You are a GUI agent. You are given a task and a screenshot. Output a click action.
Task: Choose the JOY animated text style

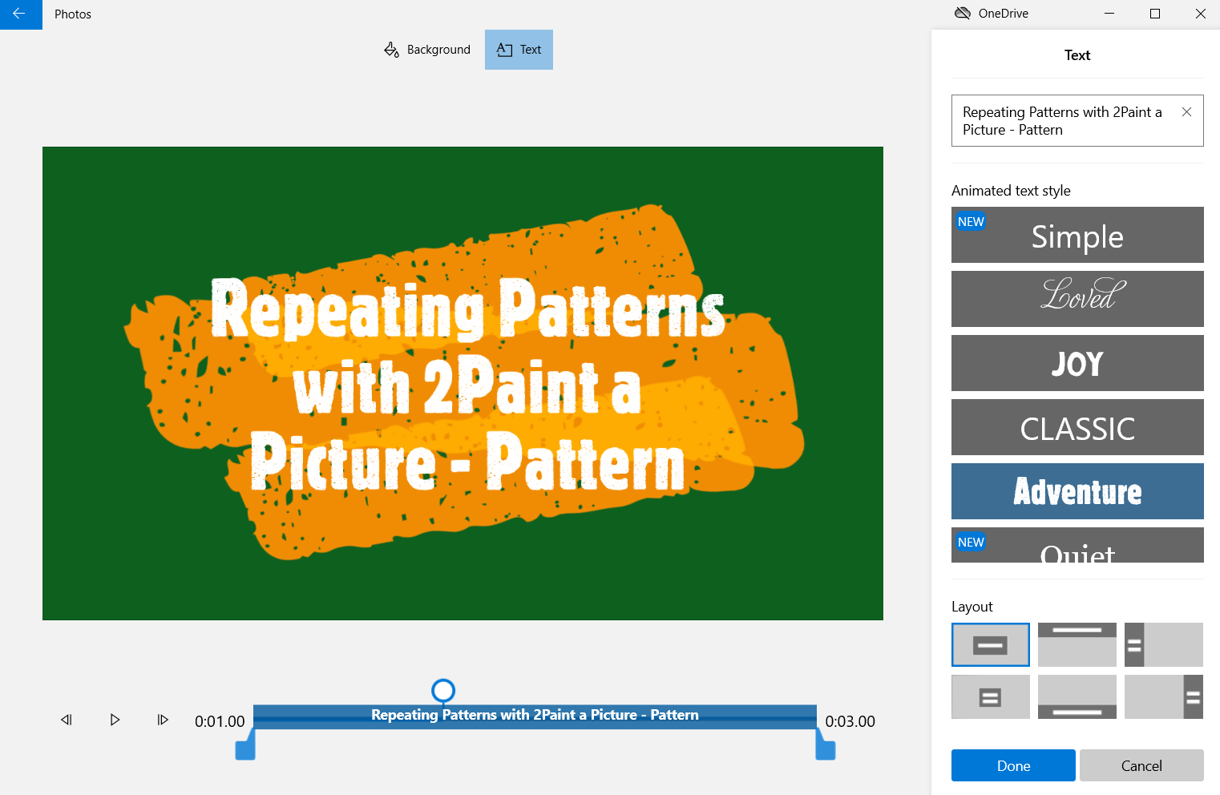(x=1077, y=363)
